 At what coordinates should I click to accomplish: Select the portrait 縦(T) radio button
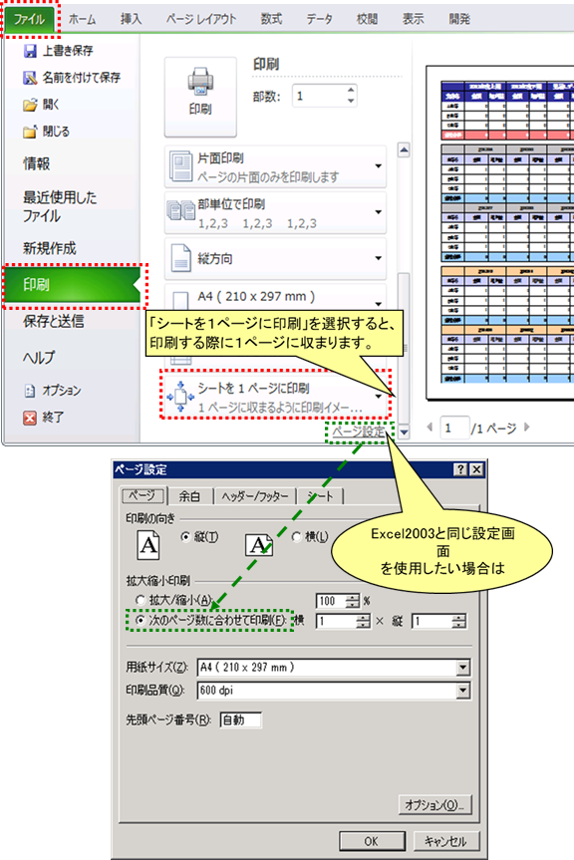pyautogui.click(x=185, y=537)
